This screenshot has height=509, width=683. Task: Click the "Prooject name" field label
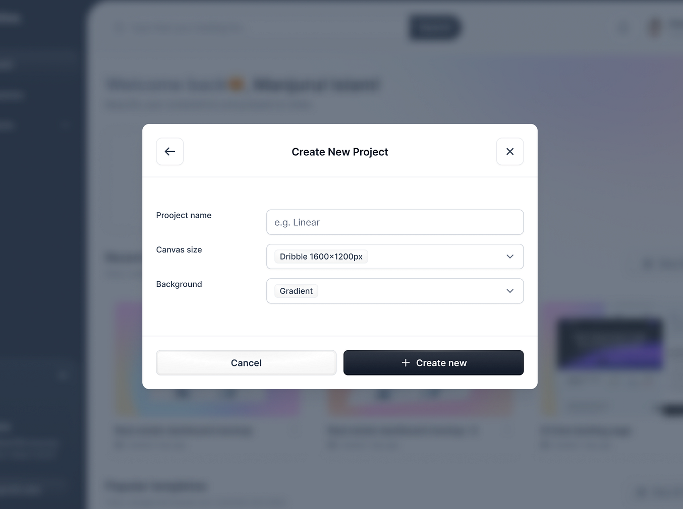(x=184, y=215)
